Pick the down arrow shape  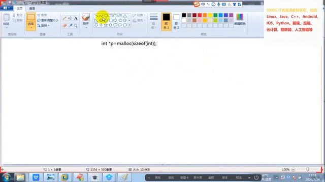[x=96, y=25]
